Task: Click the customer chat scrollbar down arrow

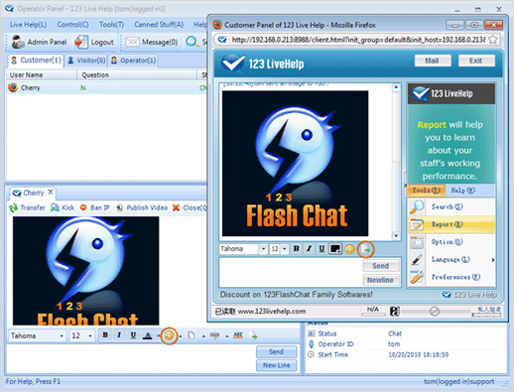Action: coord(396,236)
